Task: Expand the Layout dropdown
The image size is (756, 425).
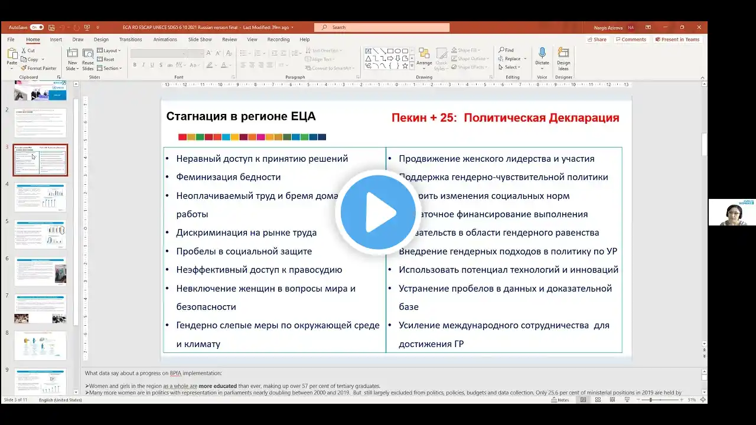Action: (x=109, y=51)
